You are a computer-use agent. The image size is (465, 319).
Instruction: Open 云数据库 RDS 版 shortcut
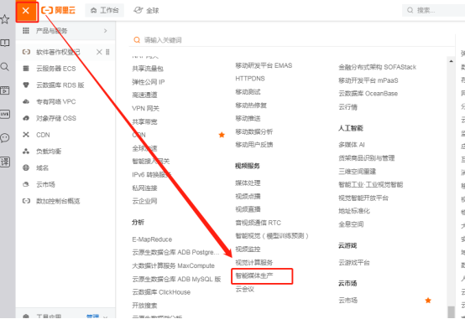point(60,85)
